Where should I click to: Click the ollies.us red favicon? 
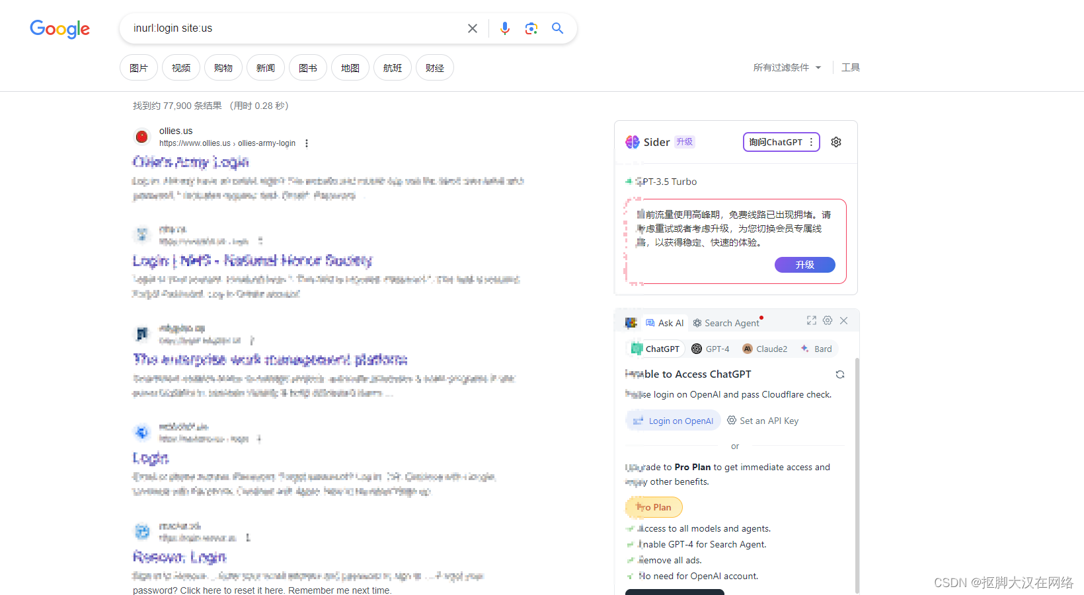click(x=141, y=137)
